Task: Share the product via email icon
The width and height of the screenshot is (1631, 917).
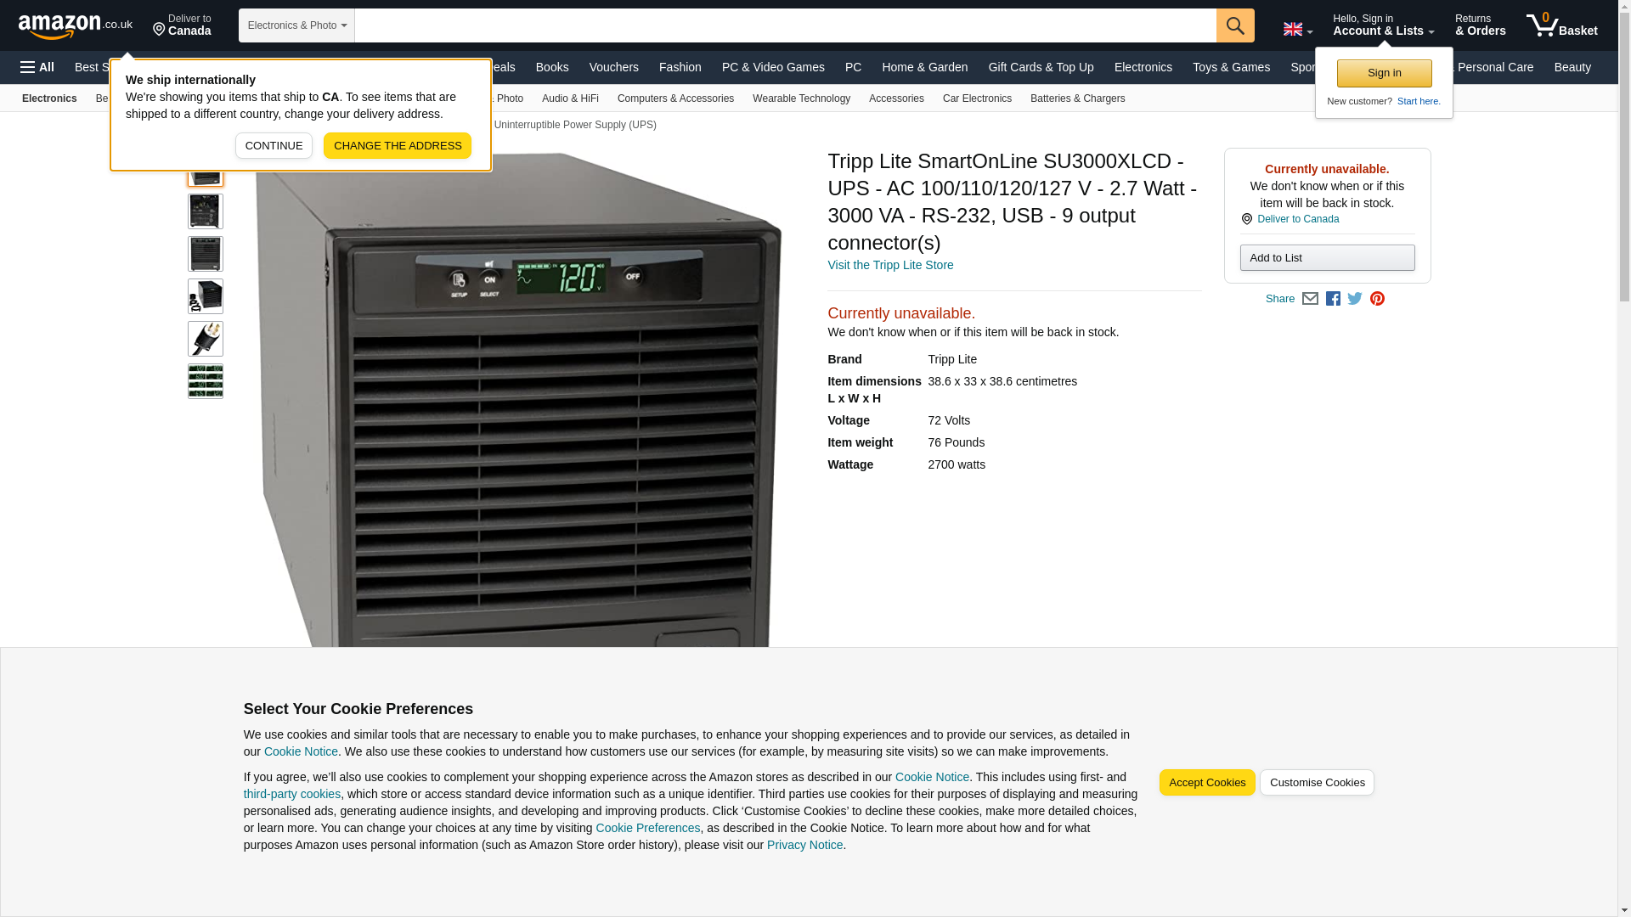Action: [x=1310, y=299]
